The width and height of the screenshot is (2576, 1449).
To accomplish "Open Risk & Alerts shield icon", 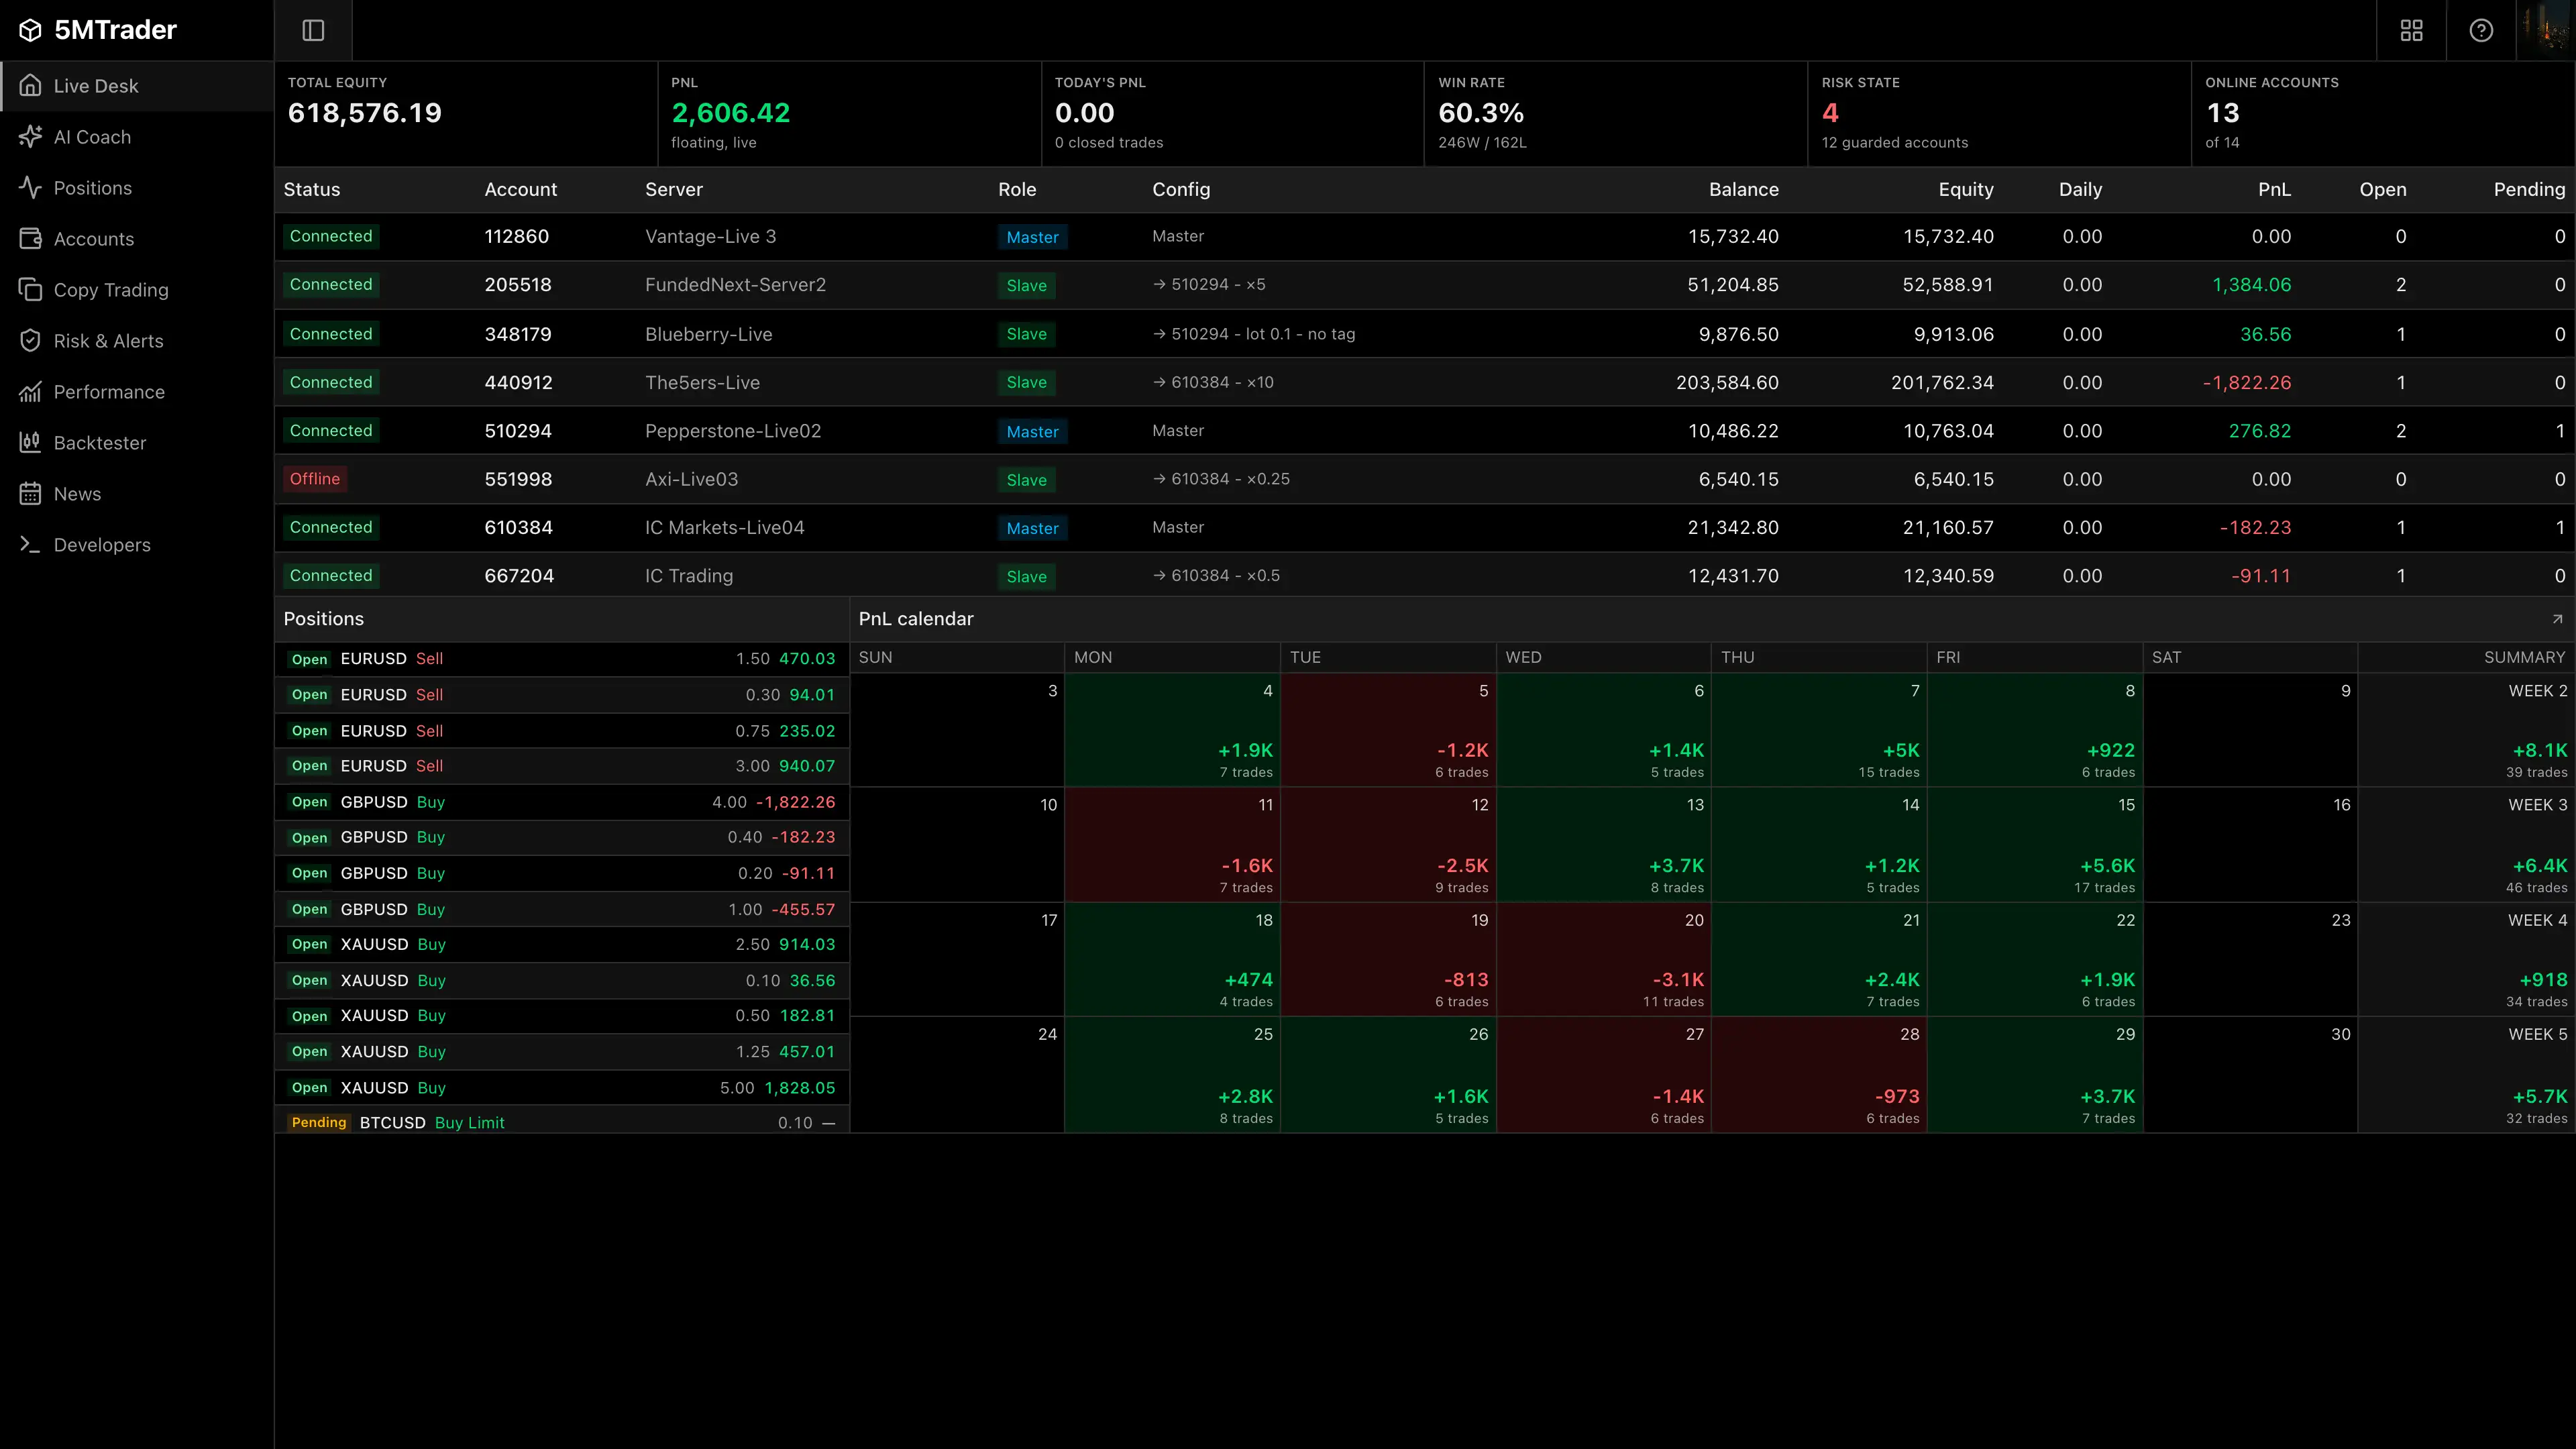I will click(x=30, y=341).
